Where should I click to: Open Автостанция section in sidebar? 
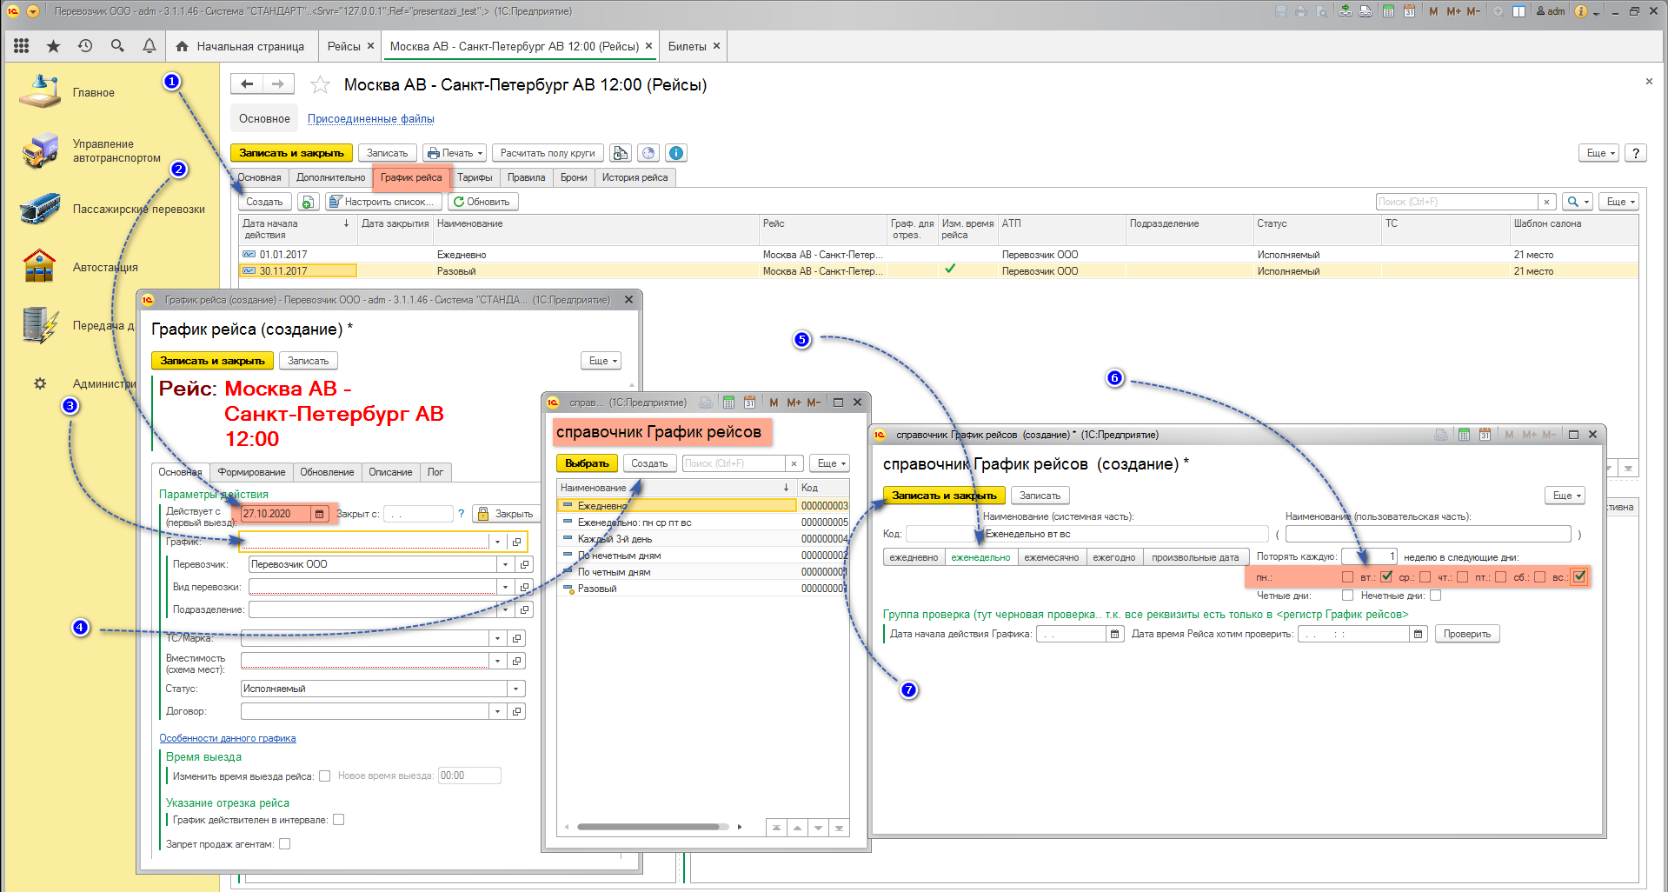(x=104, y=268)
